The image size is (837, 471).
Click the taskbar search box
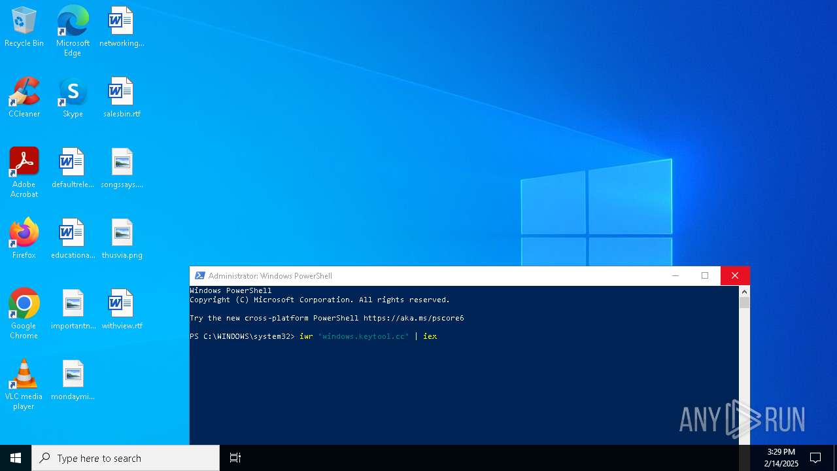pyautogui.click(x=126, y=458)
